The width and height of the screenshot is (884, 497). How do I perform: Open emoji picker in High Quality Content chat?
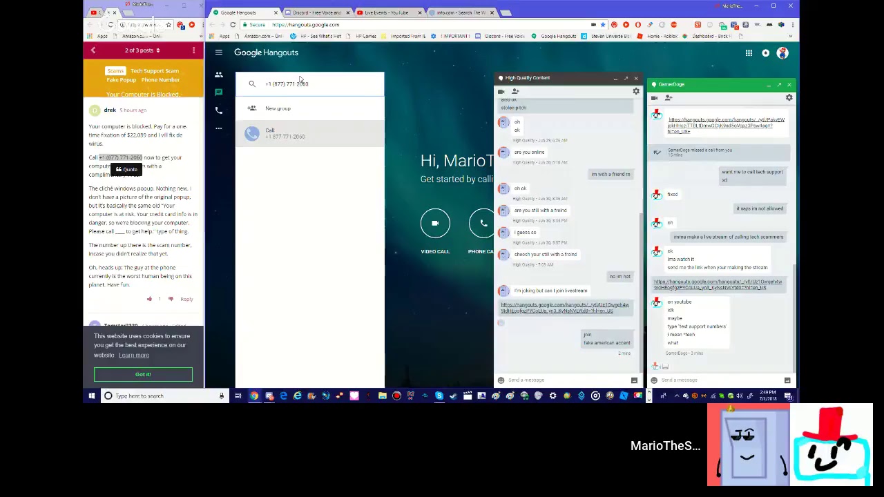[500, 380]
